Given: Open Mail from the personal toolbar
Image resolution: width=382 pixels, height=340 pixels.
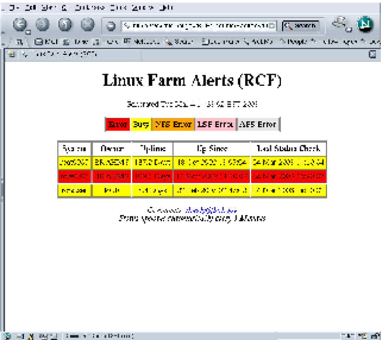Looking at the screenshot, I should [x=46, y=42].
